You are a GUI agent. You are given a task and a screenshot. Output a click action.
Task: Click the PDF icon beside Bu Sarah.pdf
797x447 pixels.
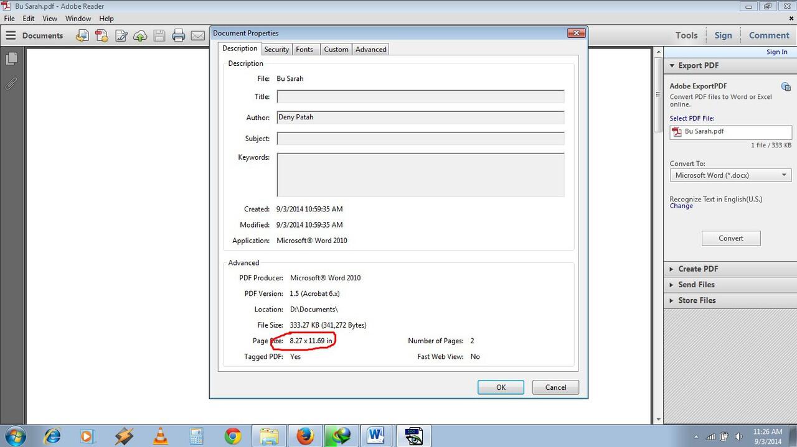pyautogui.click(x=677, y=132)
